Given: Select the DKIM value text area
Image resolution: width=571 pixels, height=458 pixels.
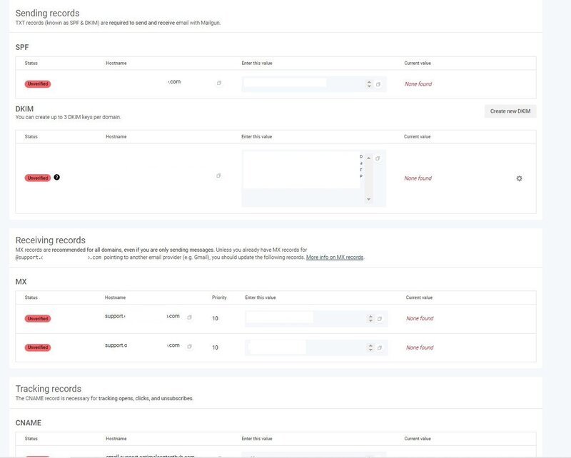Looking at the screenshot, I should 303,178.
